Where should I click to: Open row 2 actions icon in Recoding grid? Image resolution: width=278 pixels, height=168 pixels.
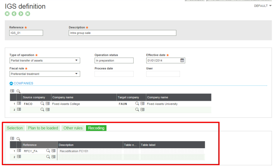point(19,157)
